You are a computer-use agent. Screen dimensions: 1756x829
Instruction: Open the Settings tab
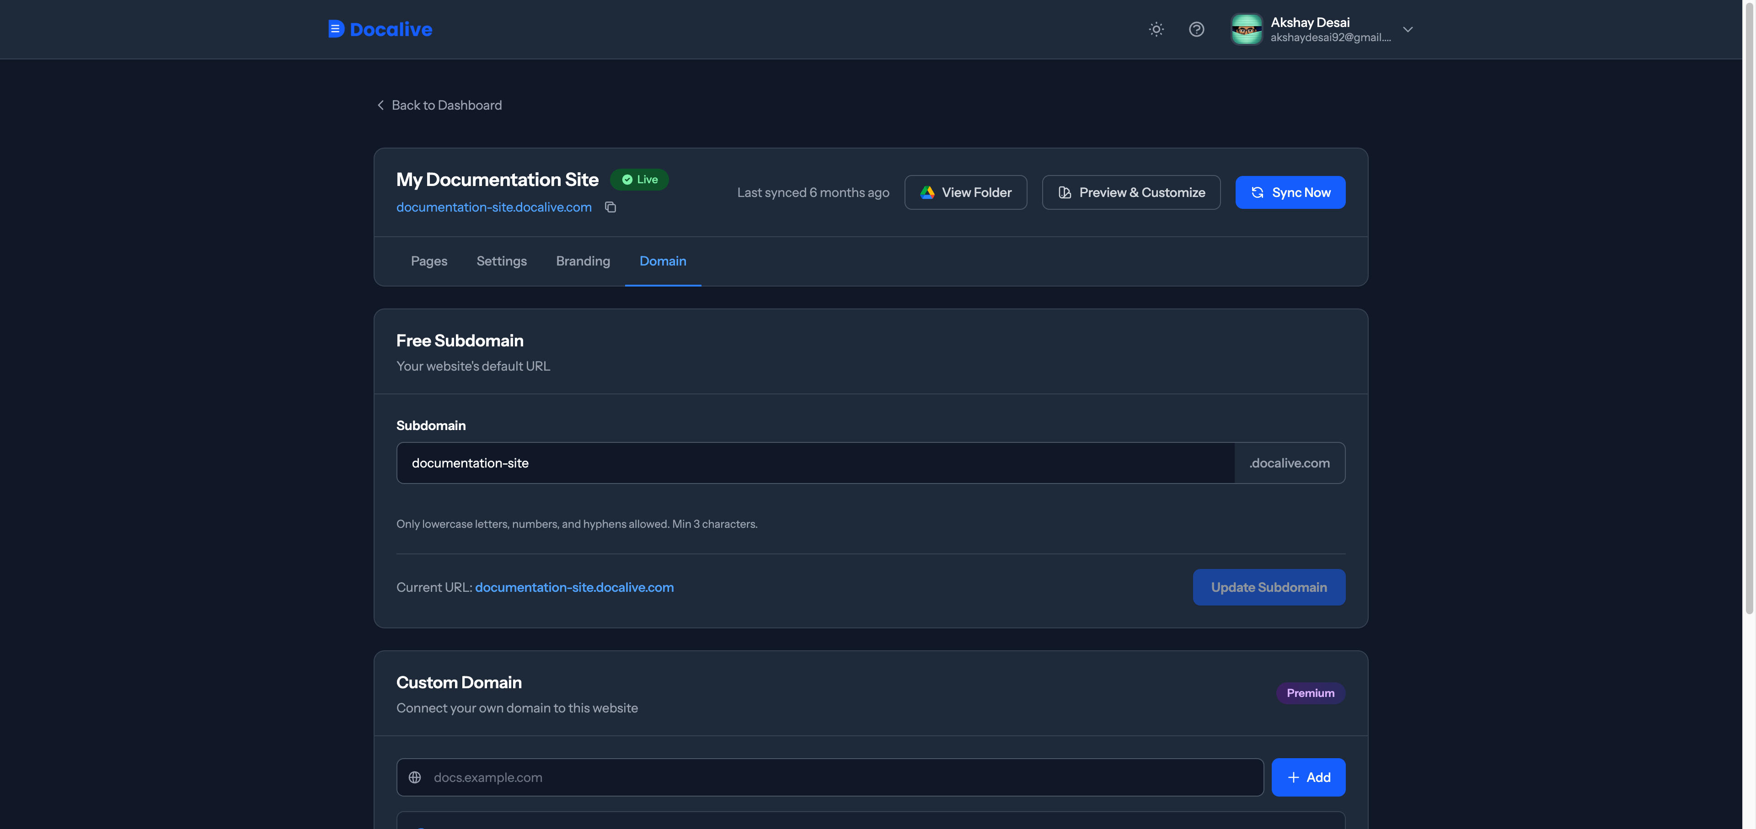[x=502, y=261]
